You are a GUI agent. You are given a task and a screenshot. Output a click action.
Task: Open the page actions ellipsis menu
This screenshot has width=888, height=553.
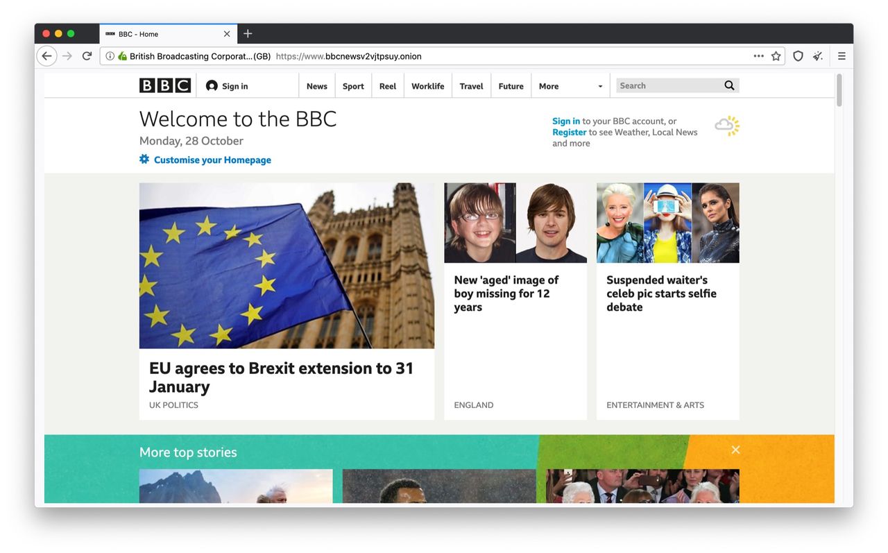(759, 56)
